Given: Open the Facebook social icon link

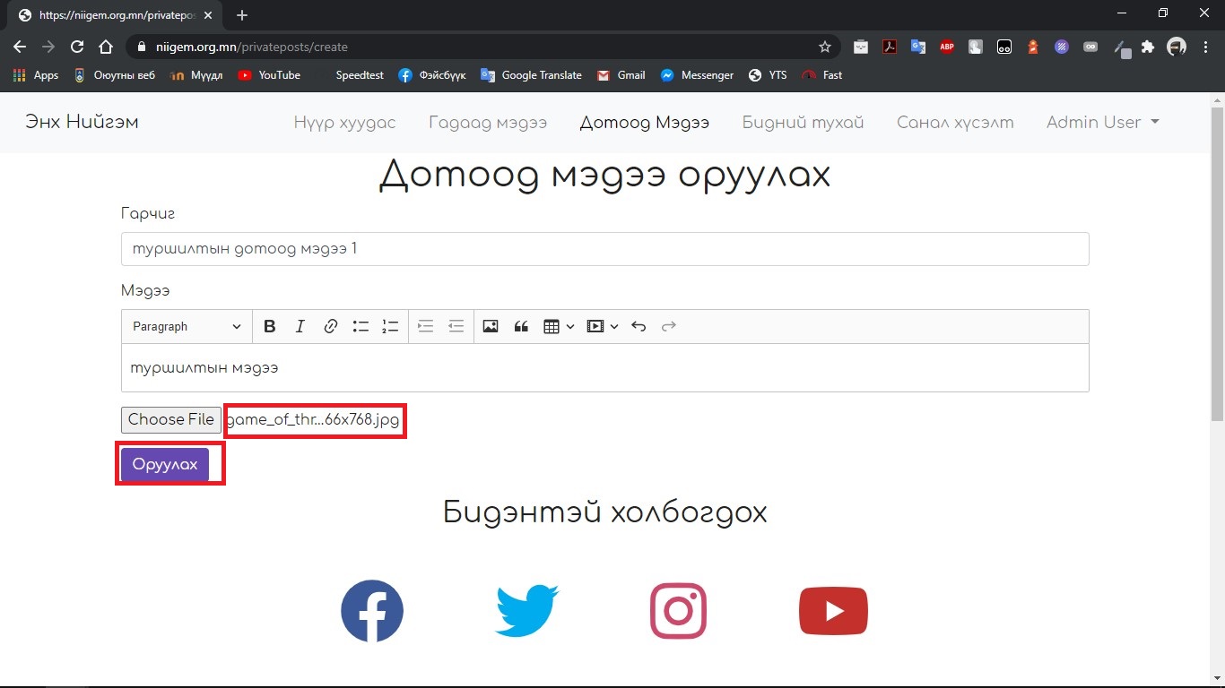Looking at the screenshot, I should (372, 611).
